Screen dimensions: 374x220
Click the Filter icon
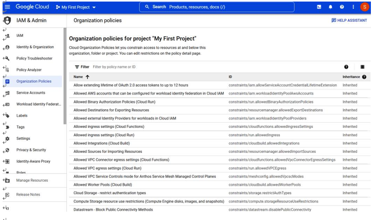[77, 67]
